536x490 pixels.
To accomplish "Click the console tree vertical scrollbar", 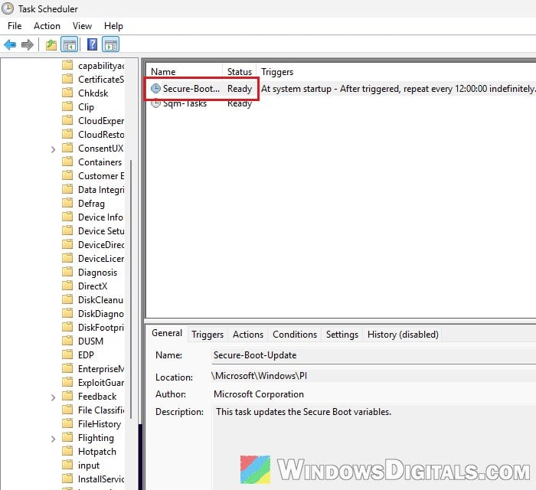I will (x=131, y=289).
